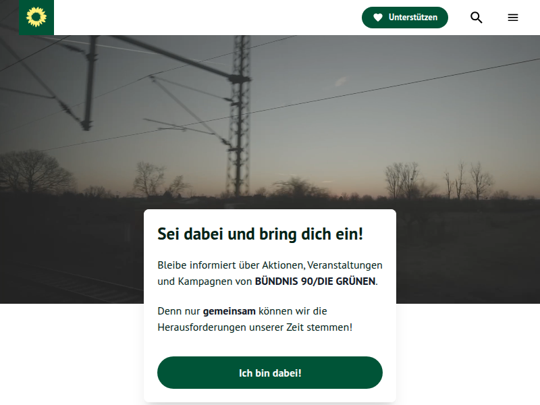Click the words "Denn nur" in the card

pos(179,311)
